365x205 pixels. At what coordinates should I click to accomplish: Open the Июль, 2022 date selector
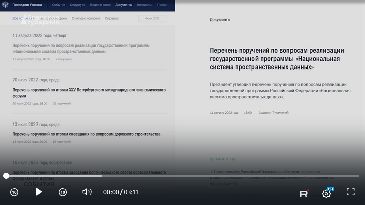point(152,18)
